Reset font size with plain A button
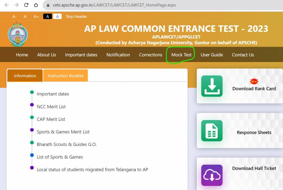This screenshot has height=190, width=283. 25,17
